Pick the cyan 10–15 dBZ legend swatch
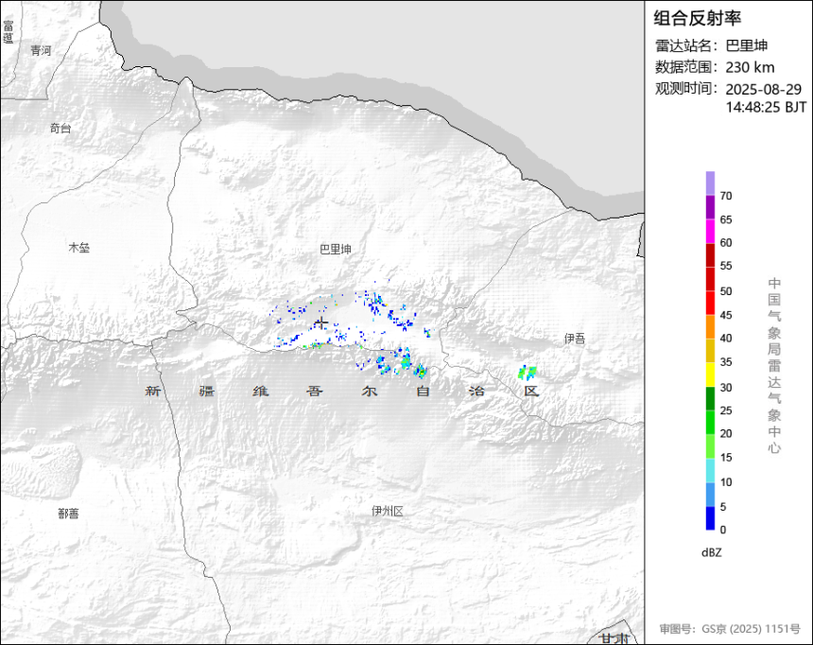This screenshot has height=645, width=813. pos(710,470)
